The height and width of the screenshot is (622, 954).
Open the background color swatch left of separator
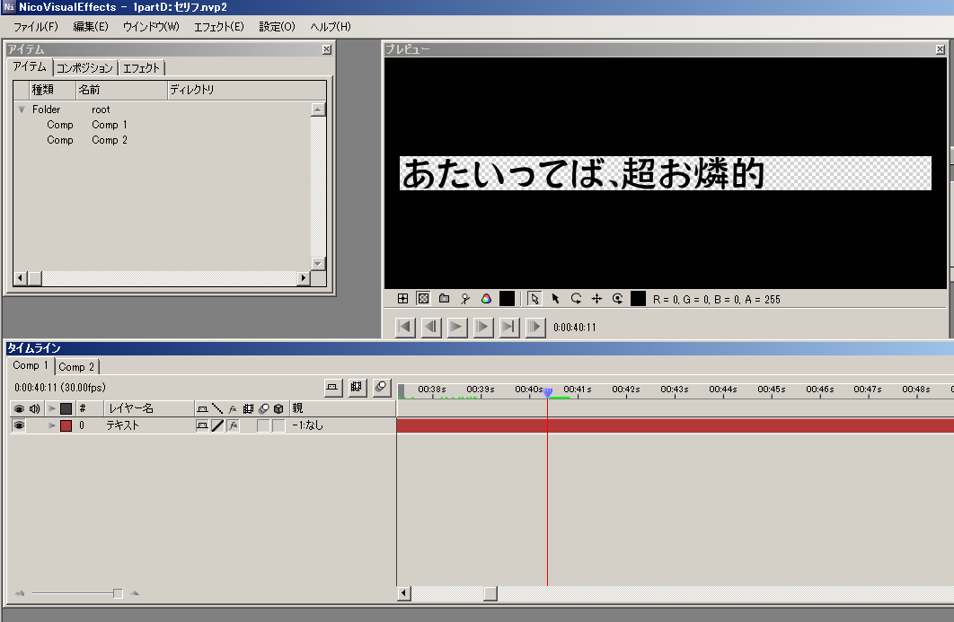pos(507,299)
